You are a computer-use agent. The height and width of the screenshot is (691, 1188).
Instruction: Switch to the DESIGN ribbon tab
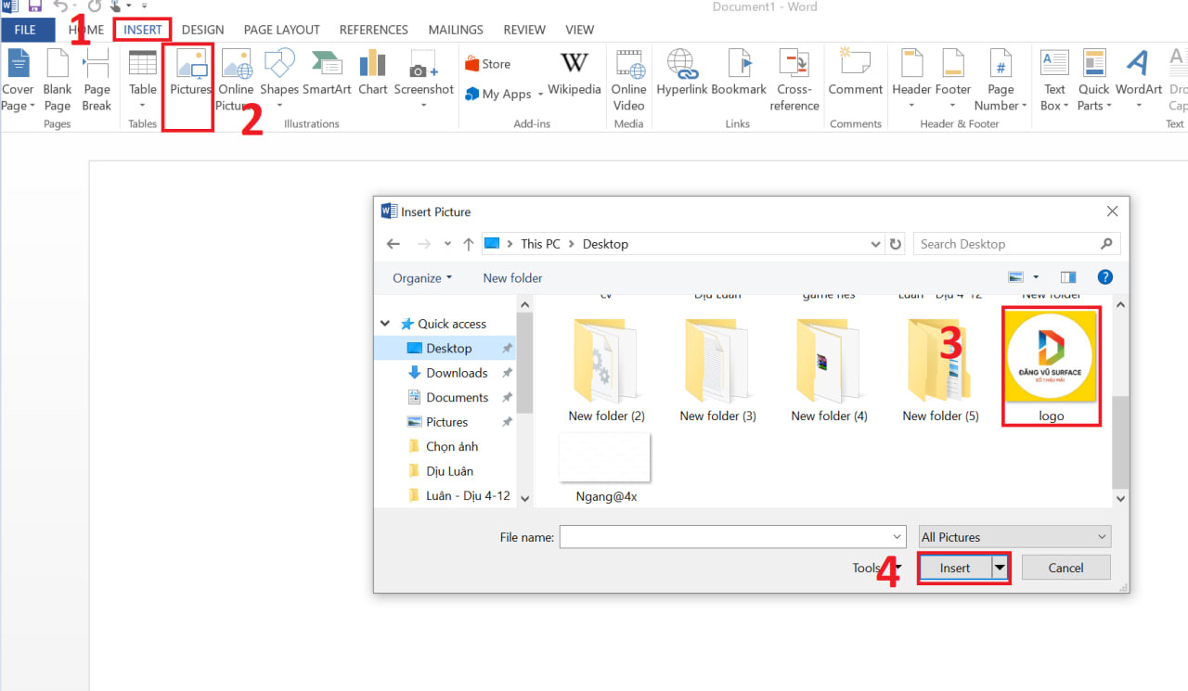(x=202, y=30)
